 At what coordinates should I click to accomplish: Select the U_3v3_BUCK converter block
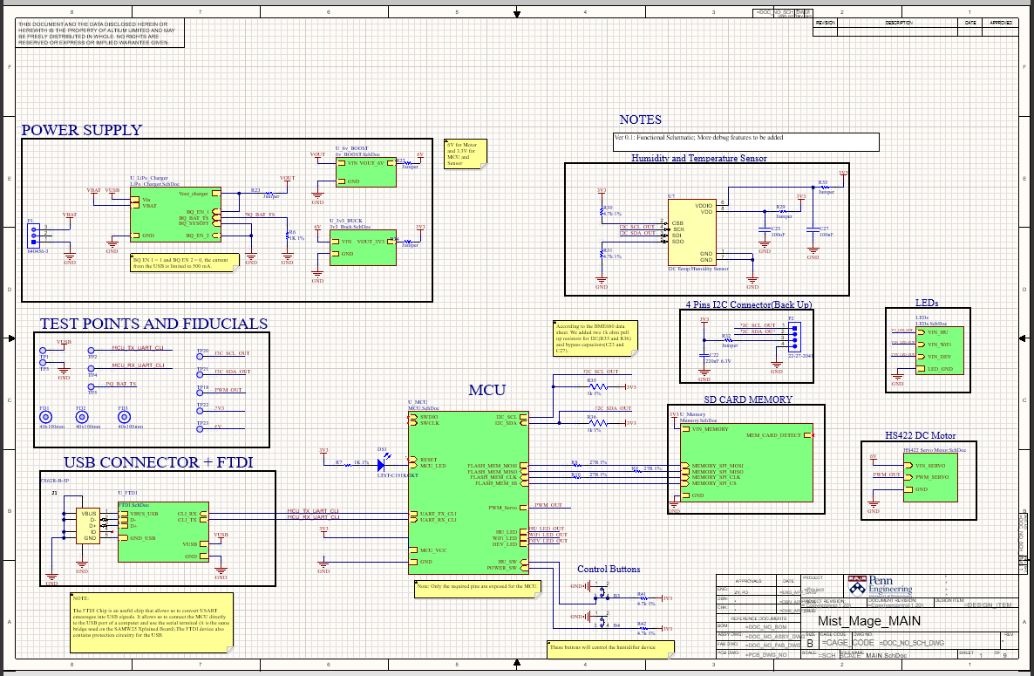tap(363, 248)
